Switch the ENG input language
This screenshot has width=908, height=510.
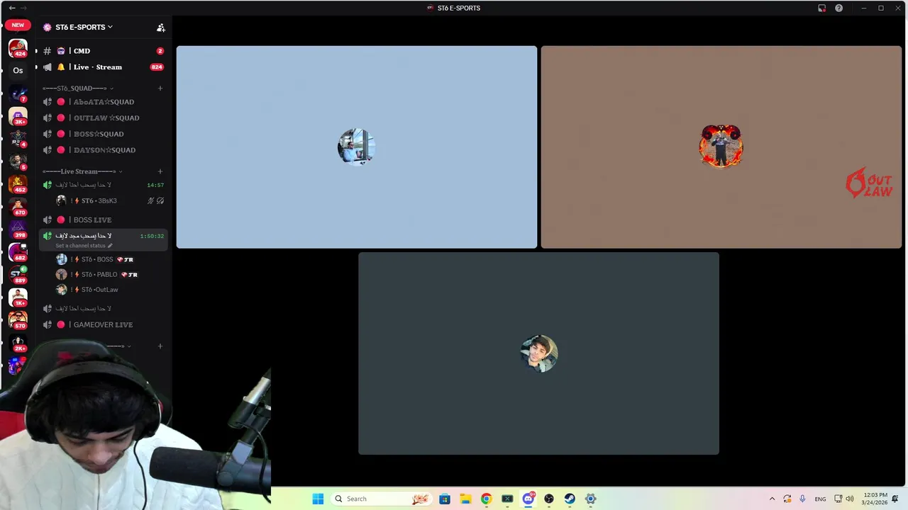click(x=820, y=499)
